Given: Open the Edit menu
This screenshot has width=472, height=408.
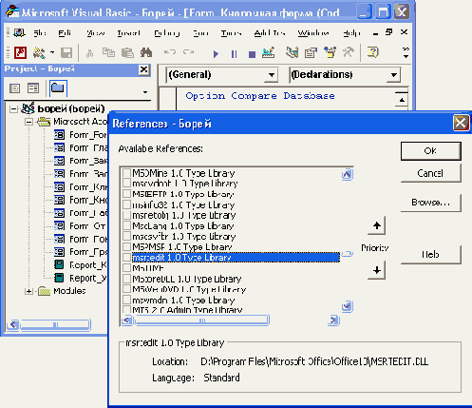Looking at the screenshot, I should 65,32.
